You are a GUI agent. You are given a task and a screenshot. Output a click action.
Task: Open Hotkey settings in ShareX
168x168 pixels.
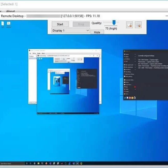point(128,77)
